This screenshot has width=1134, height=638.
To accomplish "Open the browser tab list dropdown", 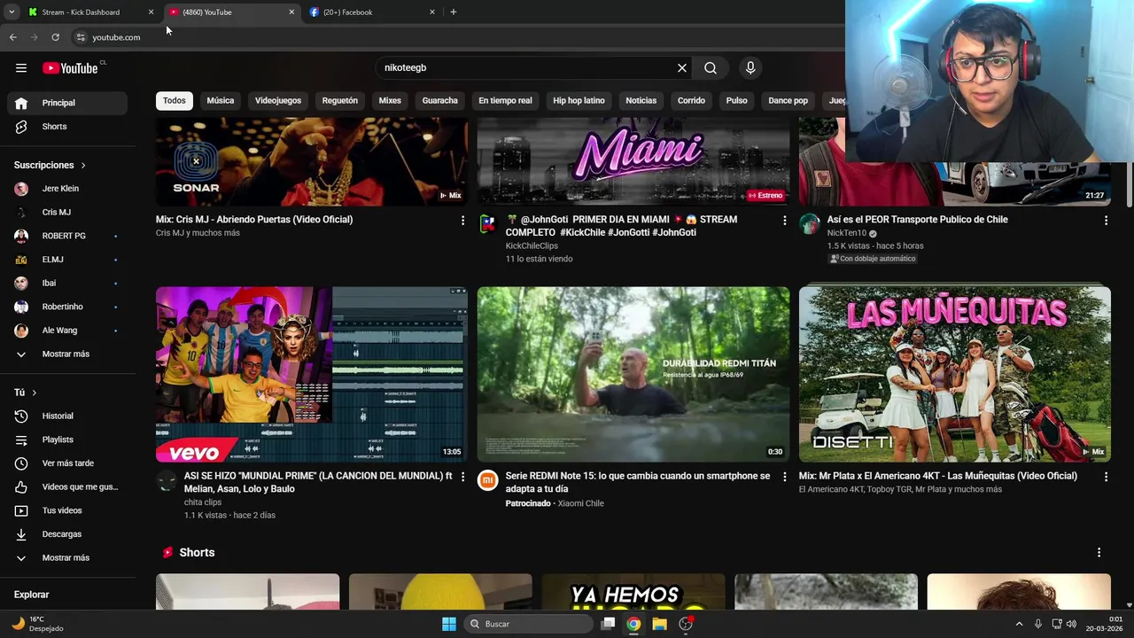I will pos(12,12).
